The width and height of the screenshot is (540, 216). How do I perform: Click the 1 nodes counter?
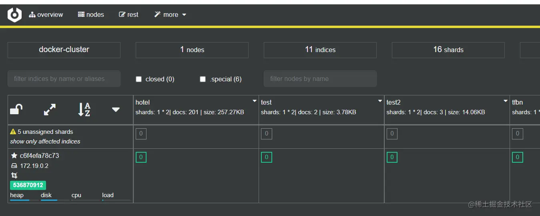[192, 50]
